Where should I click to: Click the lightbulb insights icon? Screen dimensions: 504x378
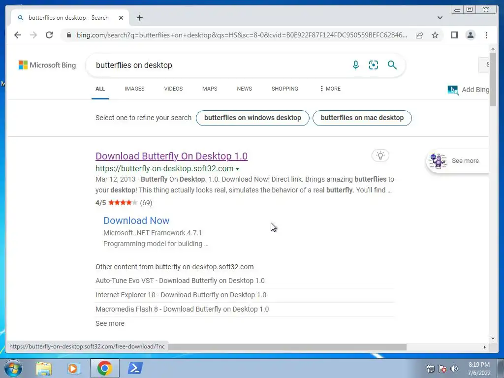click(380, 156)
